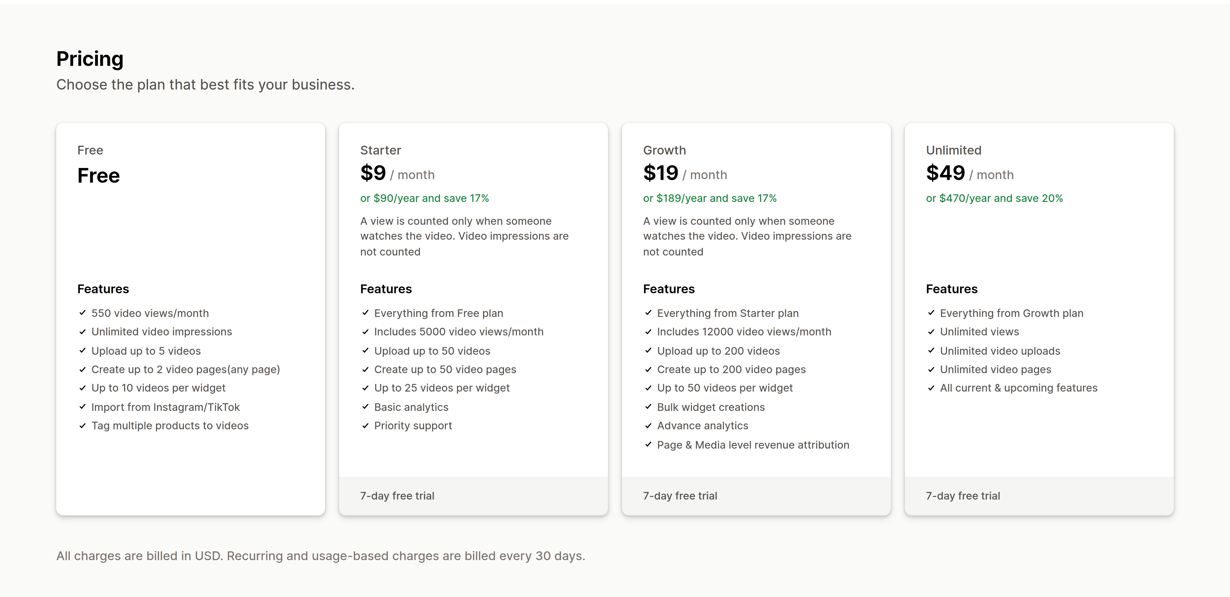Click checkmark by All current & upcoming features

931,387
